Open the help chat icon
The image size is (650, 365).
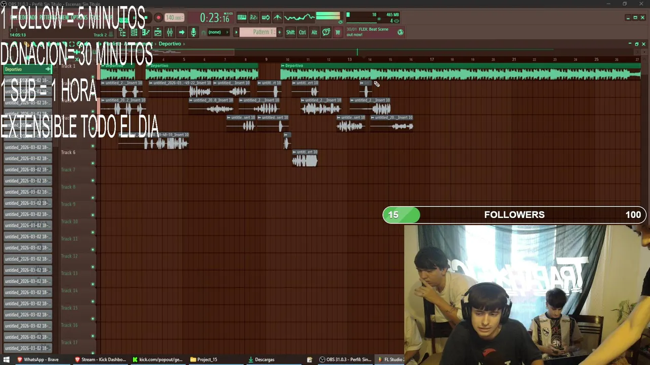pos(326,32)
